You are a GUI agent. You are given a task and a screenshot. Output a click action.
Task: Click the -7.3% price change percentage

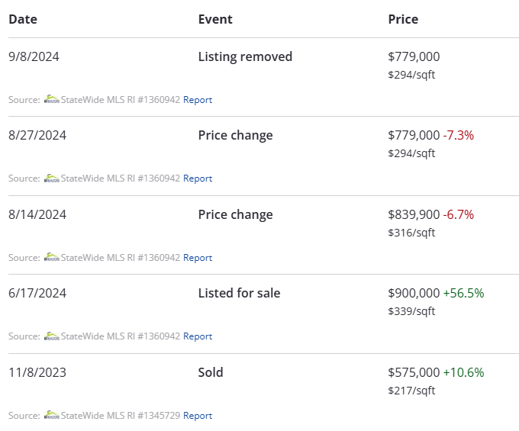coord(459,135)
